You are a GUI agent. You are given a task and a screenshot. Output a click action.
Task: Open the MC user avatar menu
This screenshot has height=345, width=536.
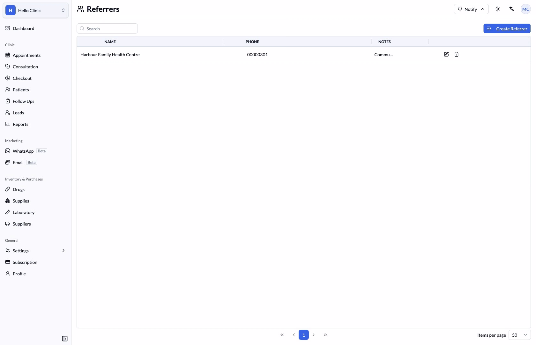click(526, 9)
